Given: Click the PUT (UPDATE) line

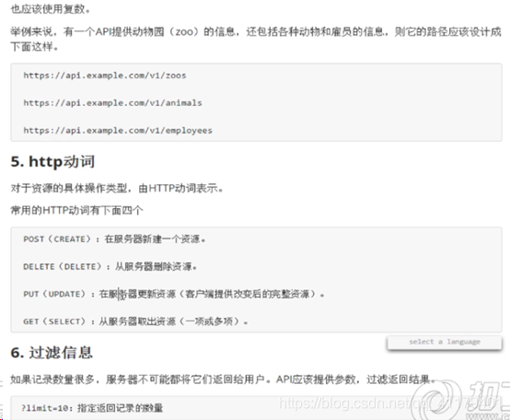Looking at the screenshot, I should point(174,294).
